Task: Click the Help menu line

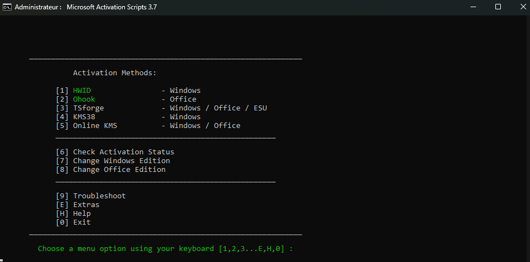Action: tap(81, 214)
